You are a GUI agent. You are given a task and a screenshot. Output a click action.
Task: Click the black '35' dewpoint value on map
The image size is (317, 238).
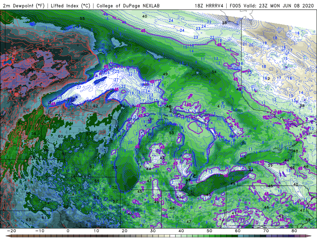[x=224, y=23]
